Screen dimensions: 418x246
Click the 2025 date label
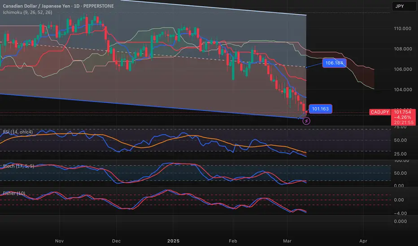coord(173,241)
